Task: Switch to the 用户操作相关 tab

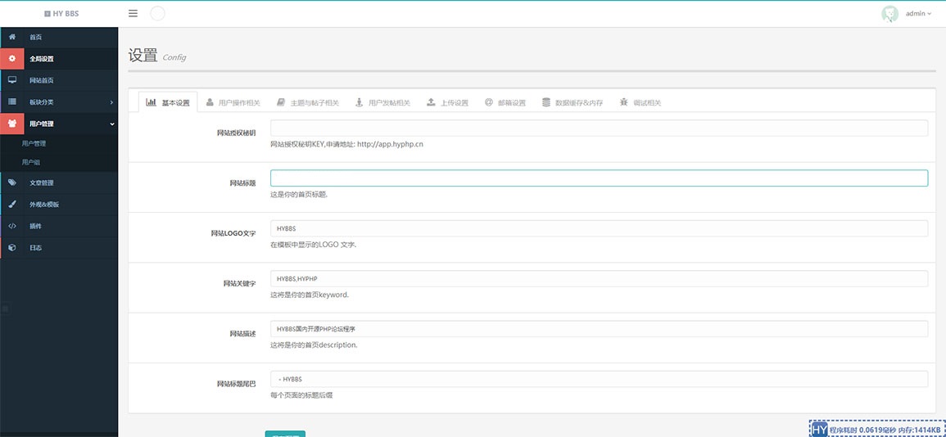Action: coord(233,102)
